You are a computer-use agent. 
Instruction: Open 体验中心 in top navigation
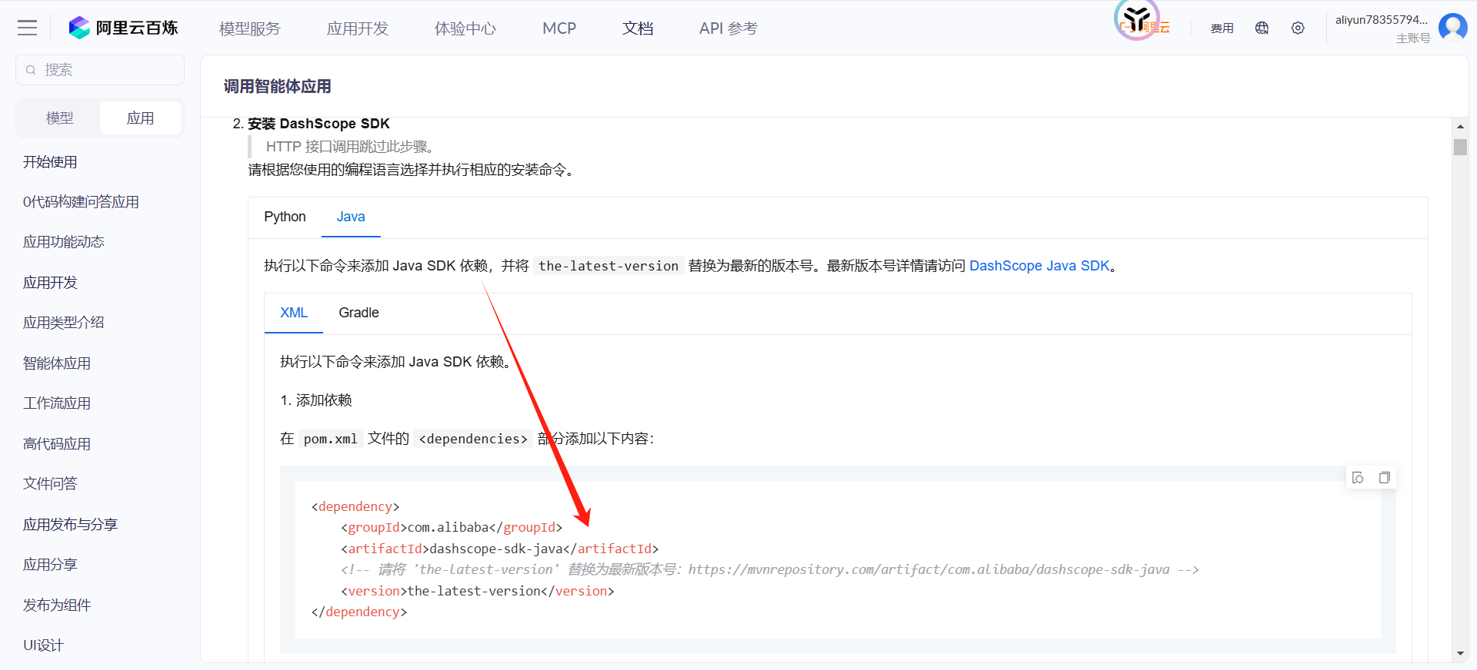click(x=465, y=28)
